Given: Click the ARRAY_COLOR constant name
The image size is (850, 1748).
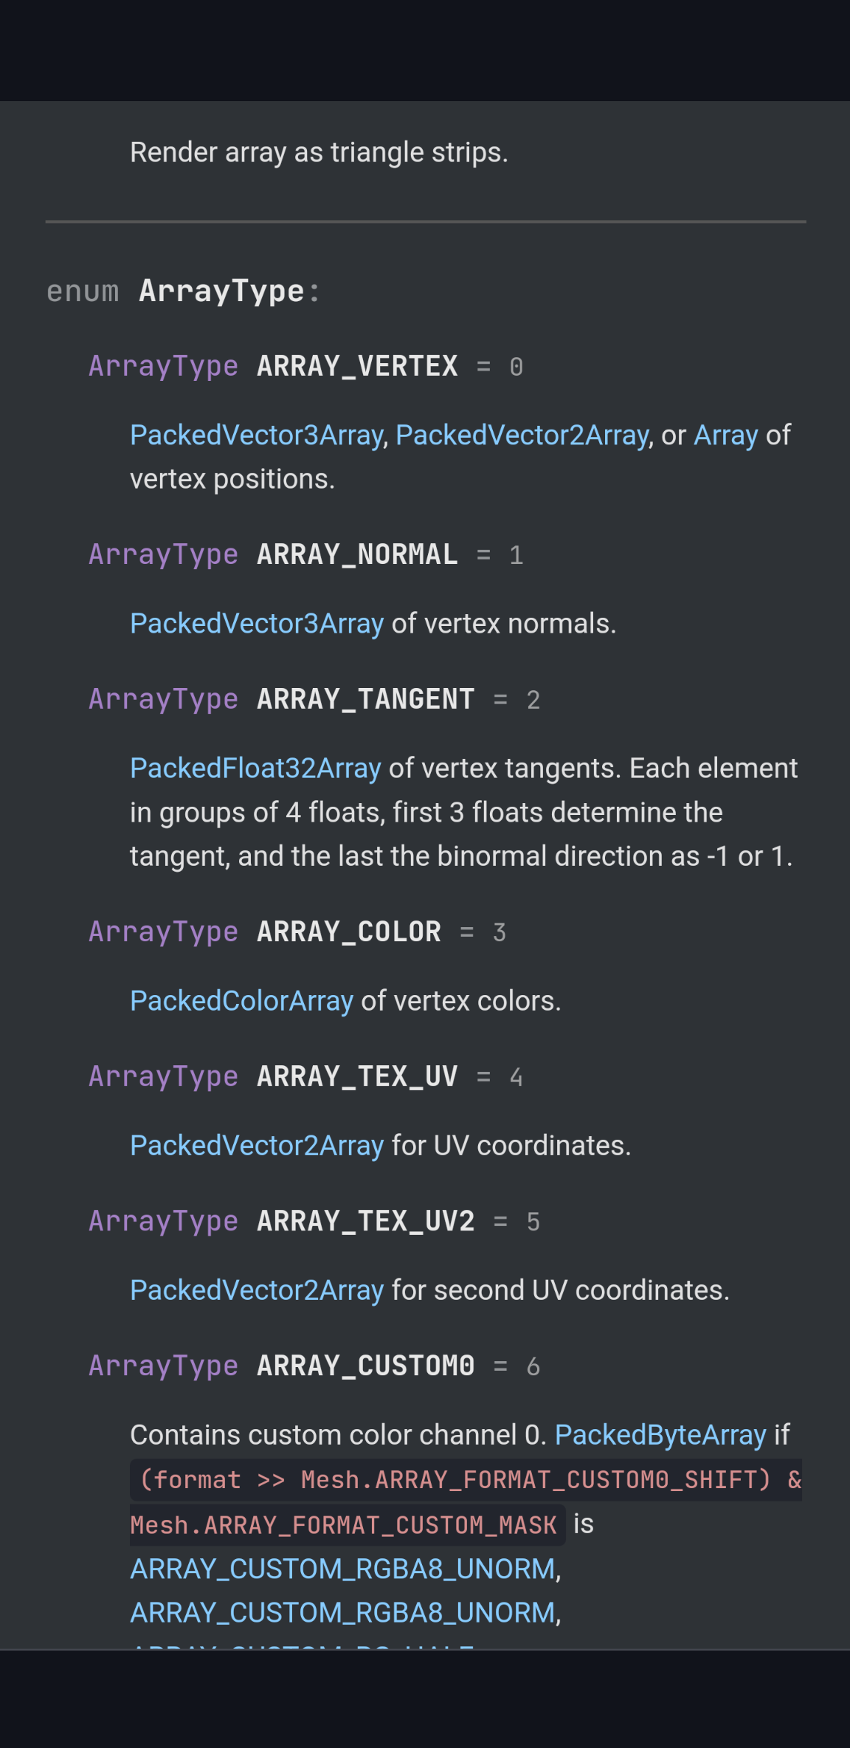Looking at the screenshot, I should pos(349,932).
